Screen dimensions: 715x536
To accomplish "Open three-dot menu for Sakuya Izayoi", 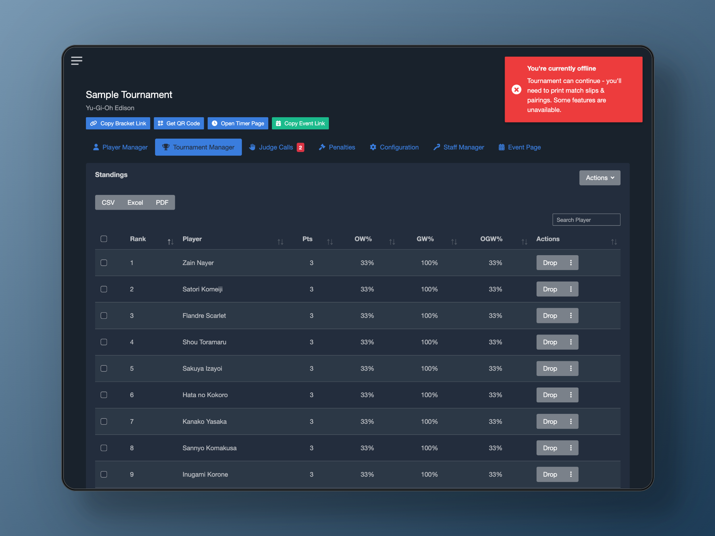I will pos(571,368).
